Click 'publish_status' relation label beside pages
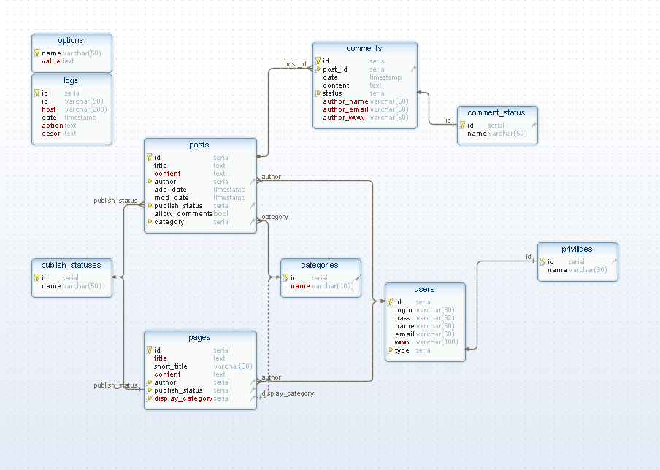This screenshot has width=660, height=470. tap(115, 385)
